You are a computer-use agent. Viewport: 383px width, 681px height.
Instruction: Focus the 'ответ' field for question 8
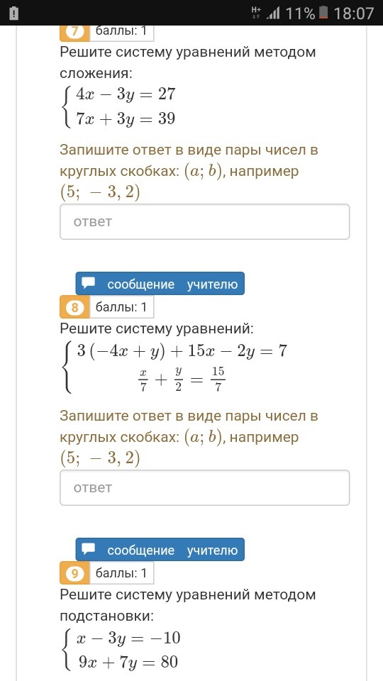click(x=204, y=487)
